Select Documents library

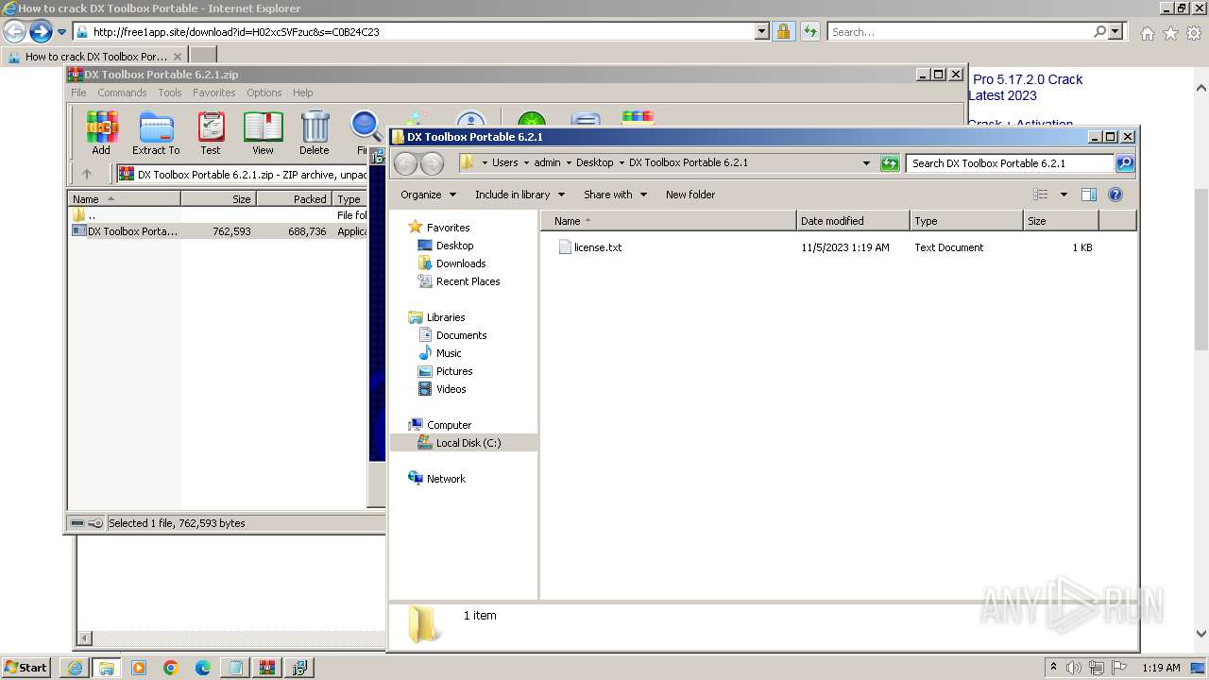[x=461, y=335]
